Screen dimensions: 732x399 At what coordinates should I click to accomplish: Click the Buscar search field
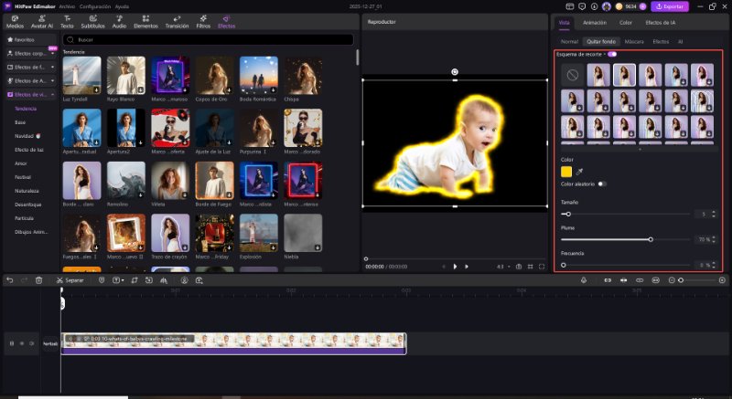pyautogui.click(x=208, y=40)
